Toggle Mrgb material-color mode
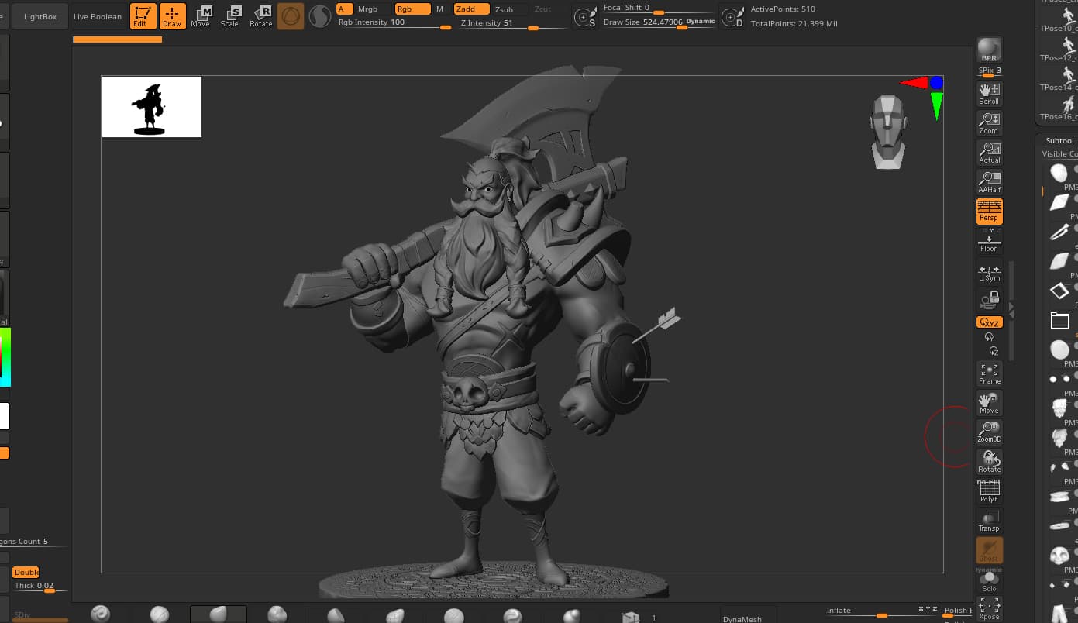Image resolution: width=1078 pixels, height=623 pixels. (368, 9)
